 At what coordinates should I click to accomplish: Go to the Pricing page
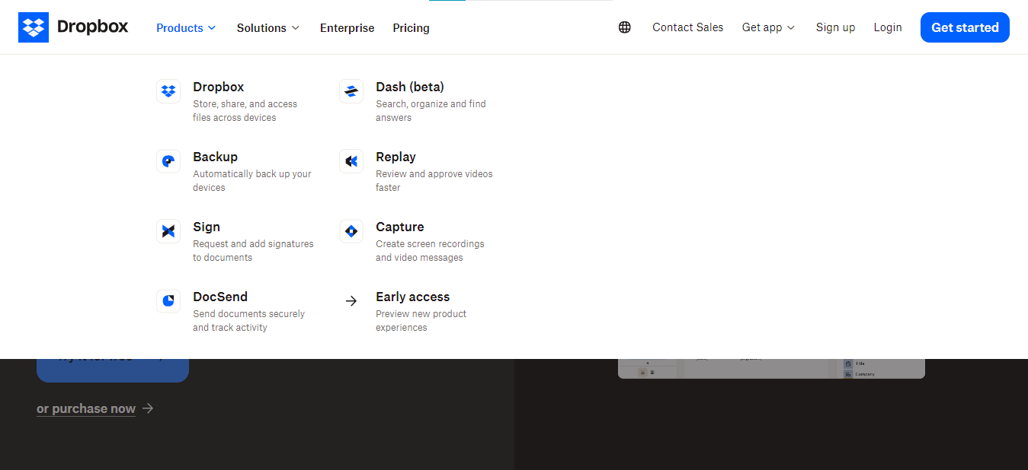click(411, 27)
